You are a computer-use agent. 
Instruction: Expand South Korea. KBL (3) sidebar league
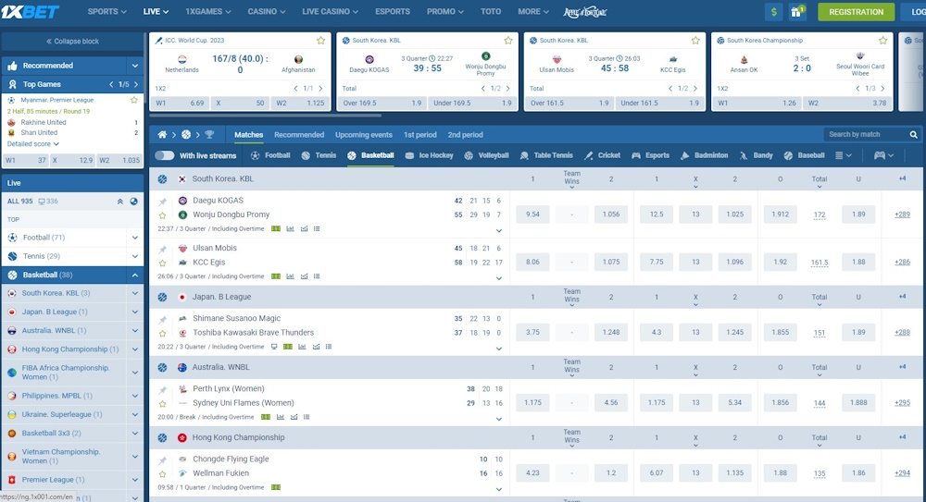point(134,293)
